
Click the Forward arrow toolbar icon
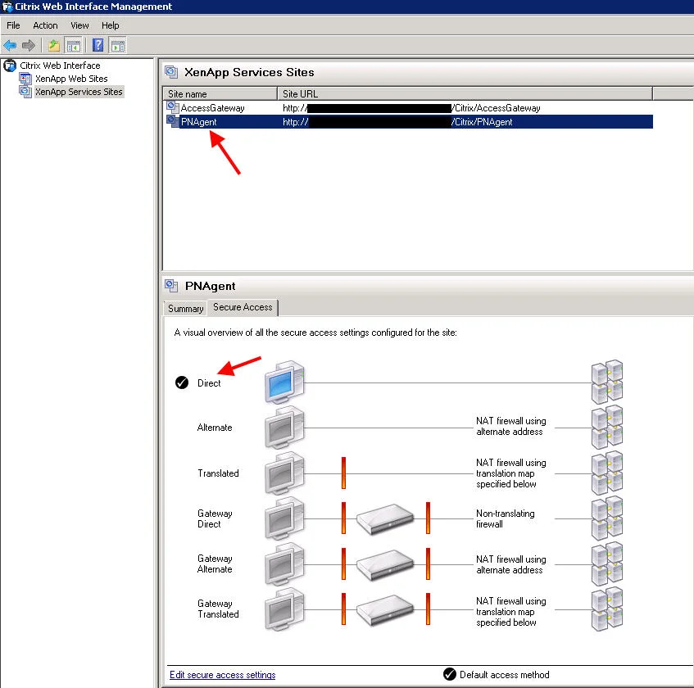pyautogui.click(x=29, y=45)
